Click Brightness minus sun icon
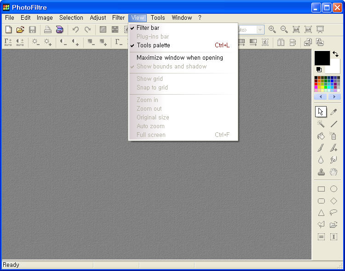 35,42
